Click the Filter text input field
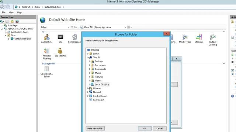 (x=57, y=27)
